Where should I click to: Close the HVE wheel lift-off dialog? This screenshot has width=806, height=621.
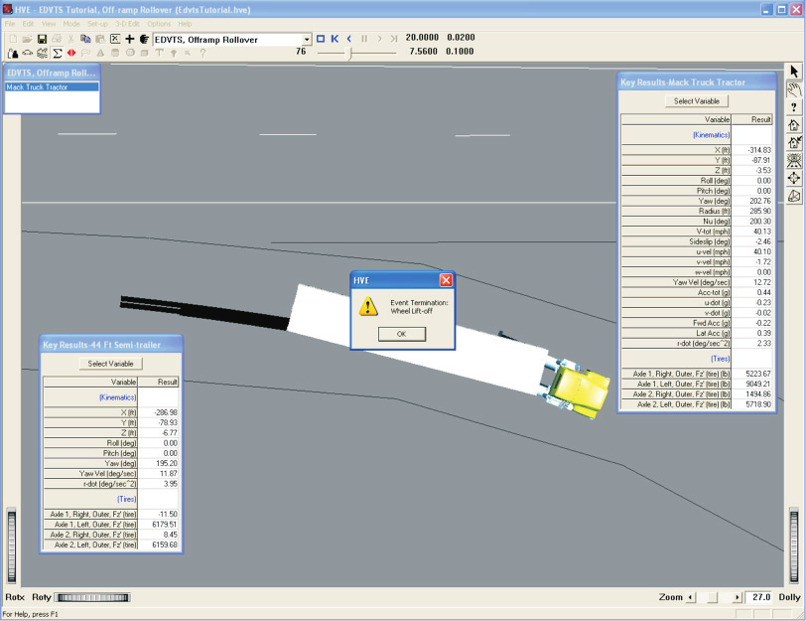pos(446,280)
